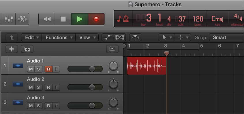The image size is (244, 114).
Task: Click the div value 4 in the display
Action: point(169,19)
